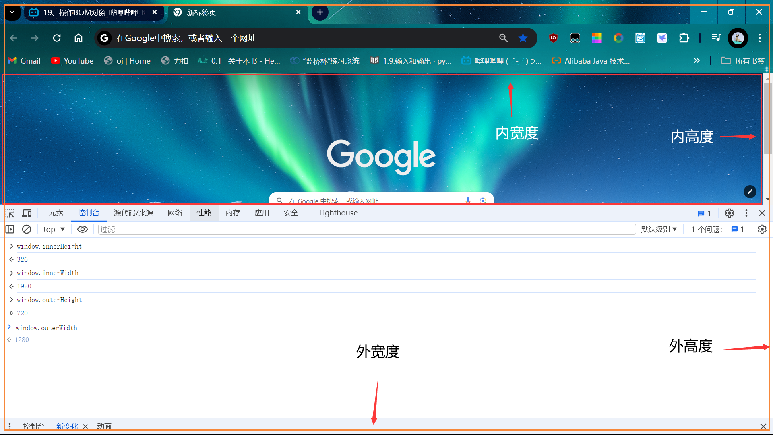Viewport: 773px width, 435px height.
Task: Click the live expression eye icon
Action: point(82,229)
